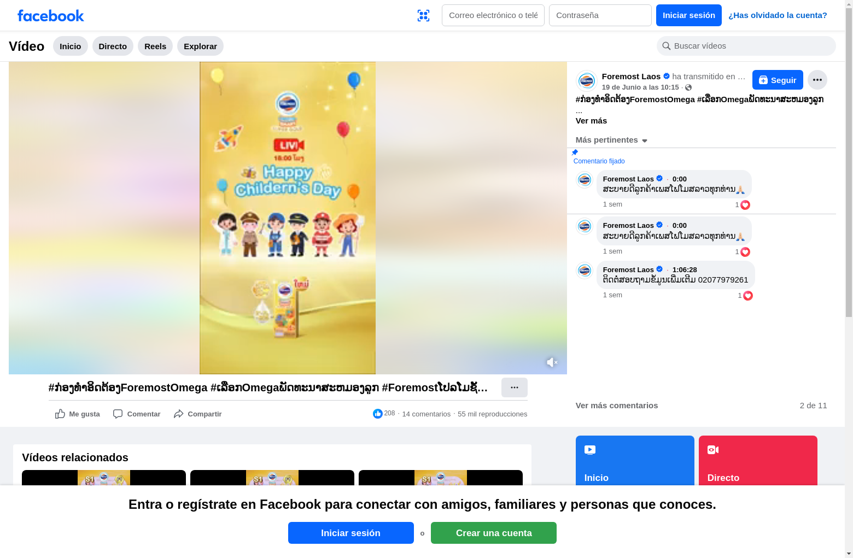The image size is (853, 558).
Task: Load more with Ver más comentarios
Action: click(x=617, y=406)
